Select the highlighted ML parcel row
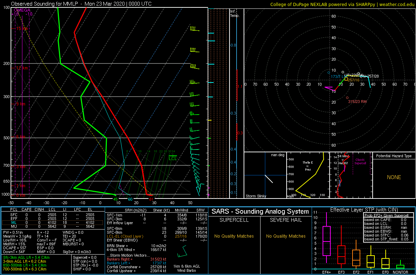Image resolution: width=416 pixels, height=275 pixels. pos(52,223)
